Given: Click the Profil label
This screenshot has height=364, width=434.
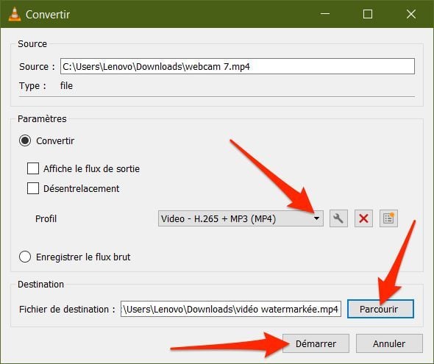Looking at the screenshot, I should (x=46, y=219).
